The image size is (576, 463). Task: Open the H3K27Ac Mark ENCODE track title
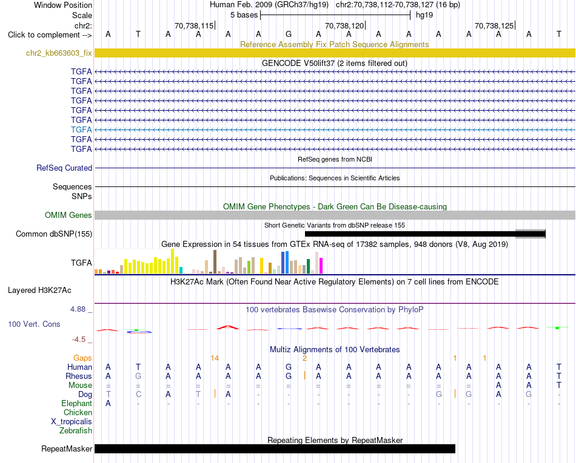pyautogui.click(x=335, y=281)
